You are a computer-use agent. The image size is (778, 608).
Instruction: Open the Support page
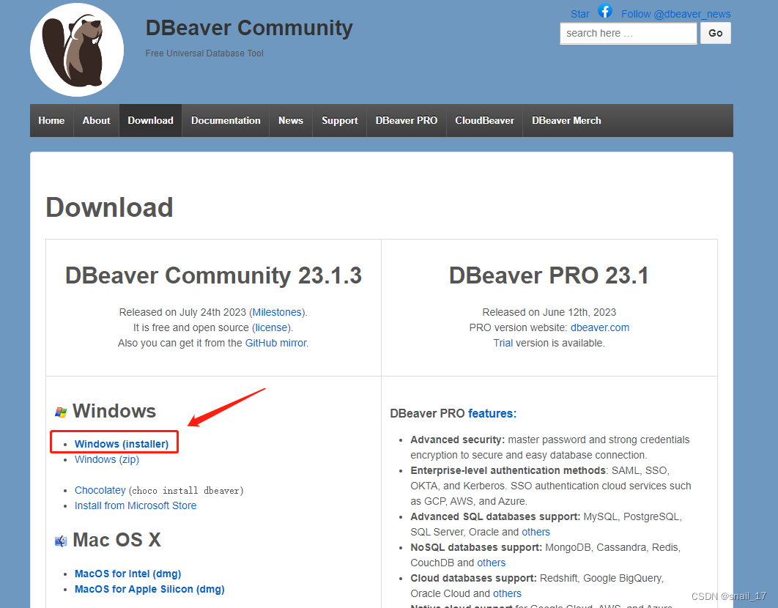click(x=339, y=120)
